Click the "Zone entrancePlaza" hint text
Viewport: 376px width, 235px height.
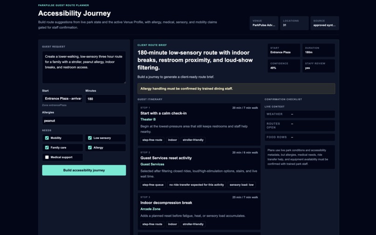pos(54,105)
